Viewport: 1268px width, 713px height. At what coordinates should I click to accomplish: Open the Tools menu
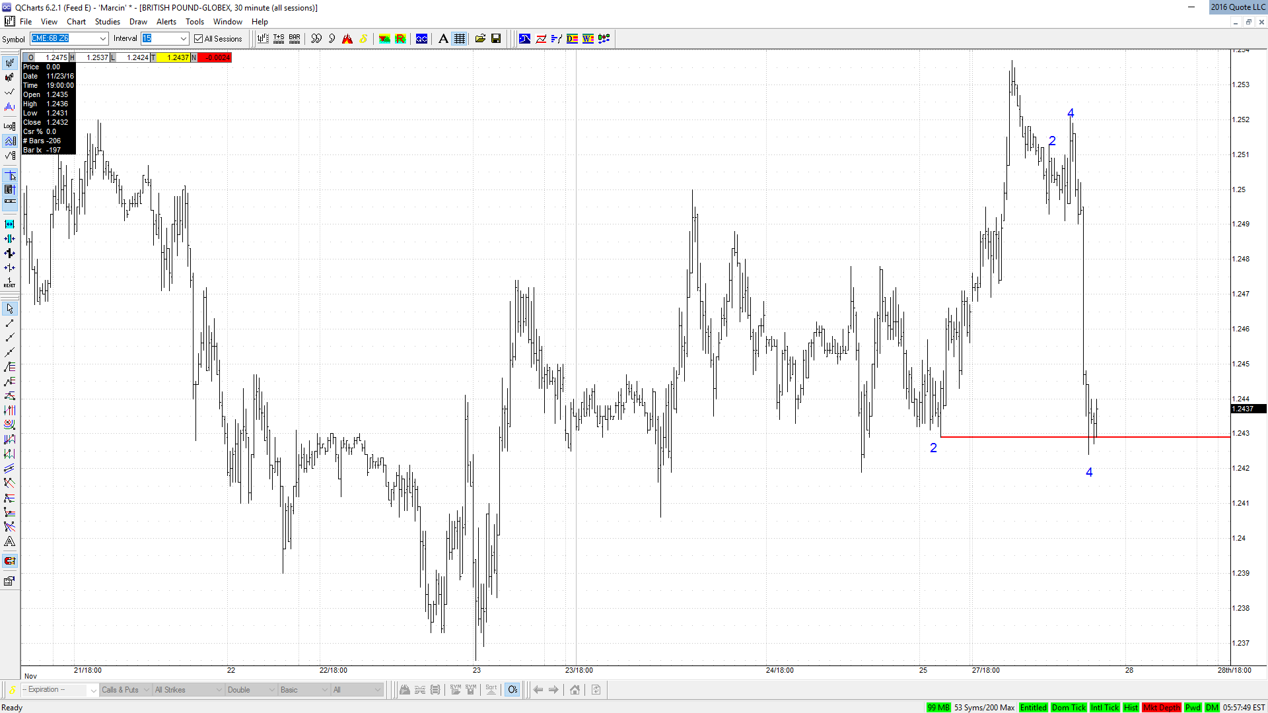coord(195,22)
